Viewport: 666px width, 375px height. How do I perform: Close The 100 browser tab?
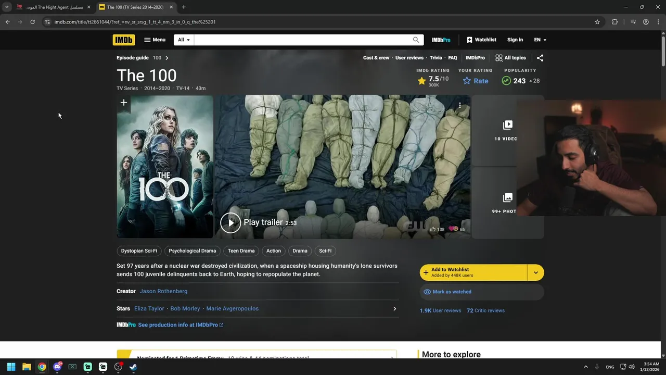pos(171,7)
